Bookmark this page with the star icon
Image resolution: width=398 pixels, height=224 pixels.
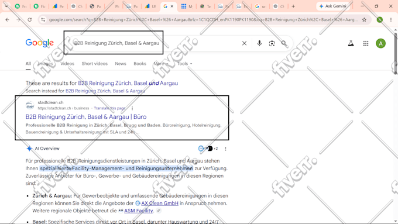pos(364,19)
